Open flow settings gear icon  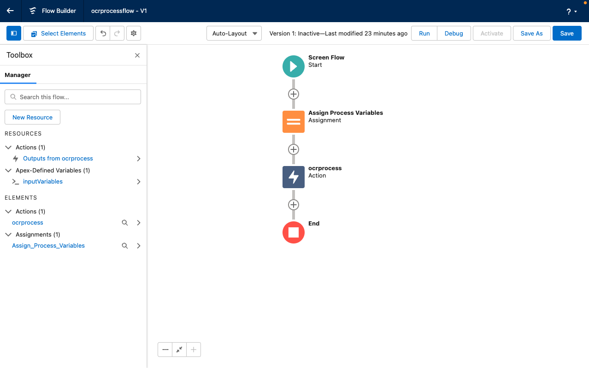click(134, 33)
